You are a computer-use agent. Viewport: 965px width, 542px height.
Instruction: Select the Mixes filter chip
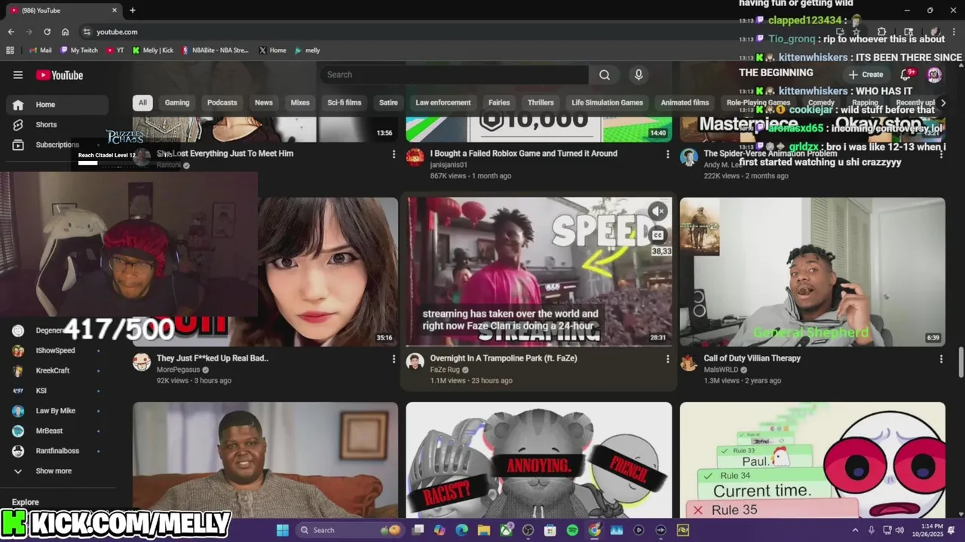(x=300, y=102)
